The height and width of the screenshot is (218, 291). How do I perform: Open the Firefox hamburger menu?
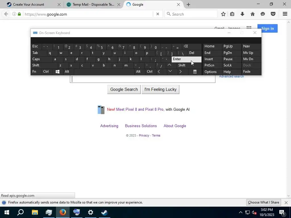(285, 14)
